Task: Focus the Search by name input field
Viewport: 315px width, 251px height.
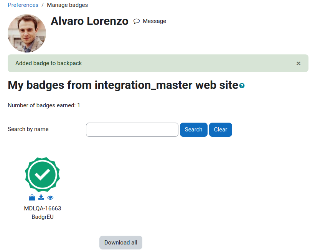Action: pyautogui.click(x=132, y=130)
